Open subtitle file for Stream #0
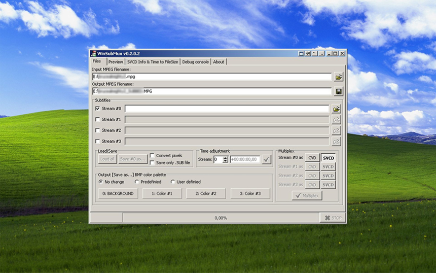 point(336,109)
